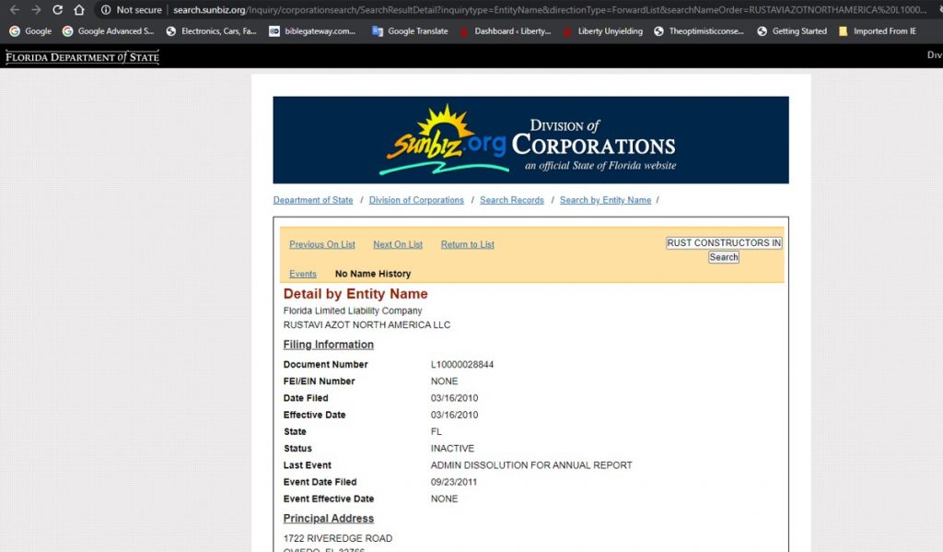Click the browser forward arrow

point(36,9)
